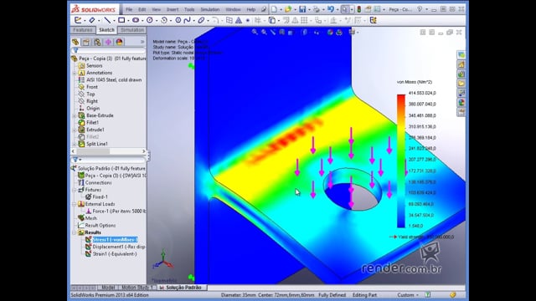
Task: Switch to the Features command tab
Action: (83, 30)
